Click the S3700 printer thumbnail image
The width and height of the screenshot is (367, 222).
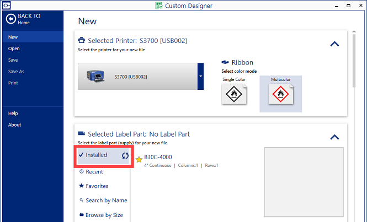[95, 77]
